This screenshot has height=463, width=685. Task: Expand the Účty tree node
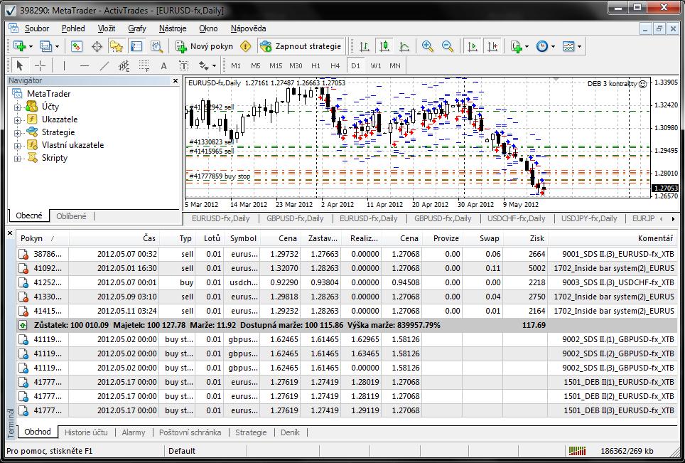point(17,107)
